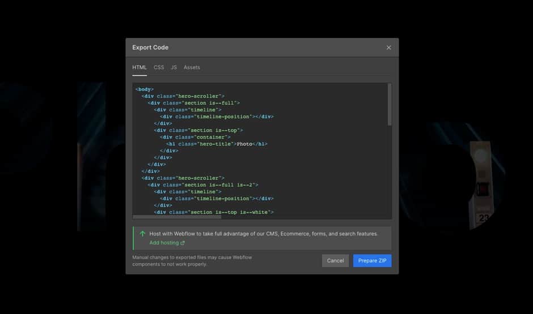This screenshot has width=533, height=314.
Task: Click green up-arrow icon in hosting banner
Action: [x=142, y=234]
